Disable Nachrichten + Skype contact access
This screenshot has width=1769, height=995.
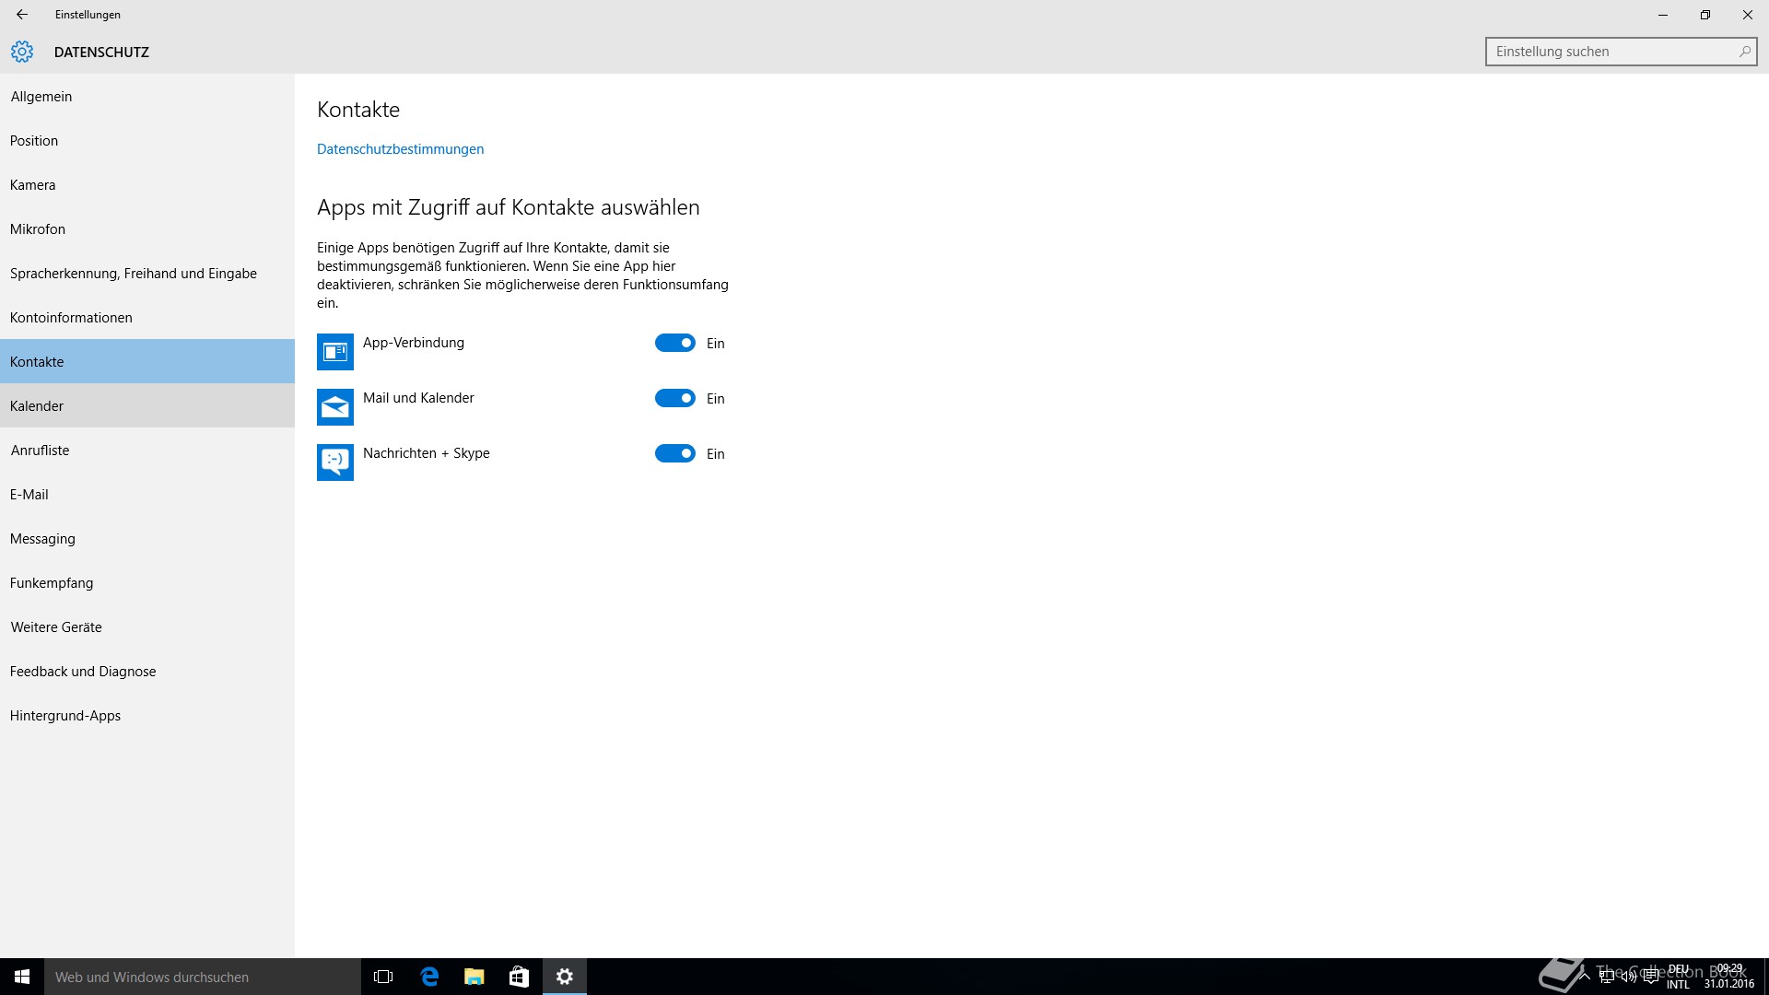pos(675,453)
